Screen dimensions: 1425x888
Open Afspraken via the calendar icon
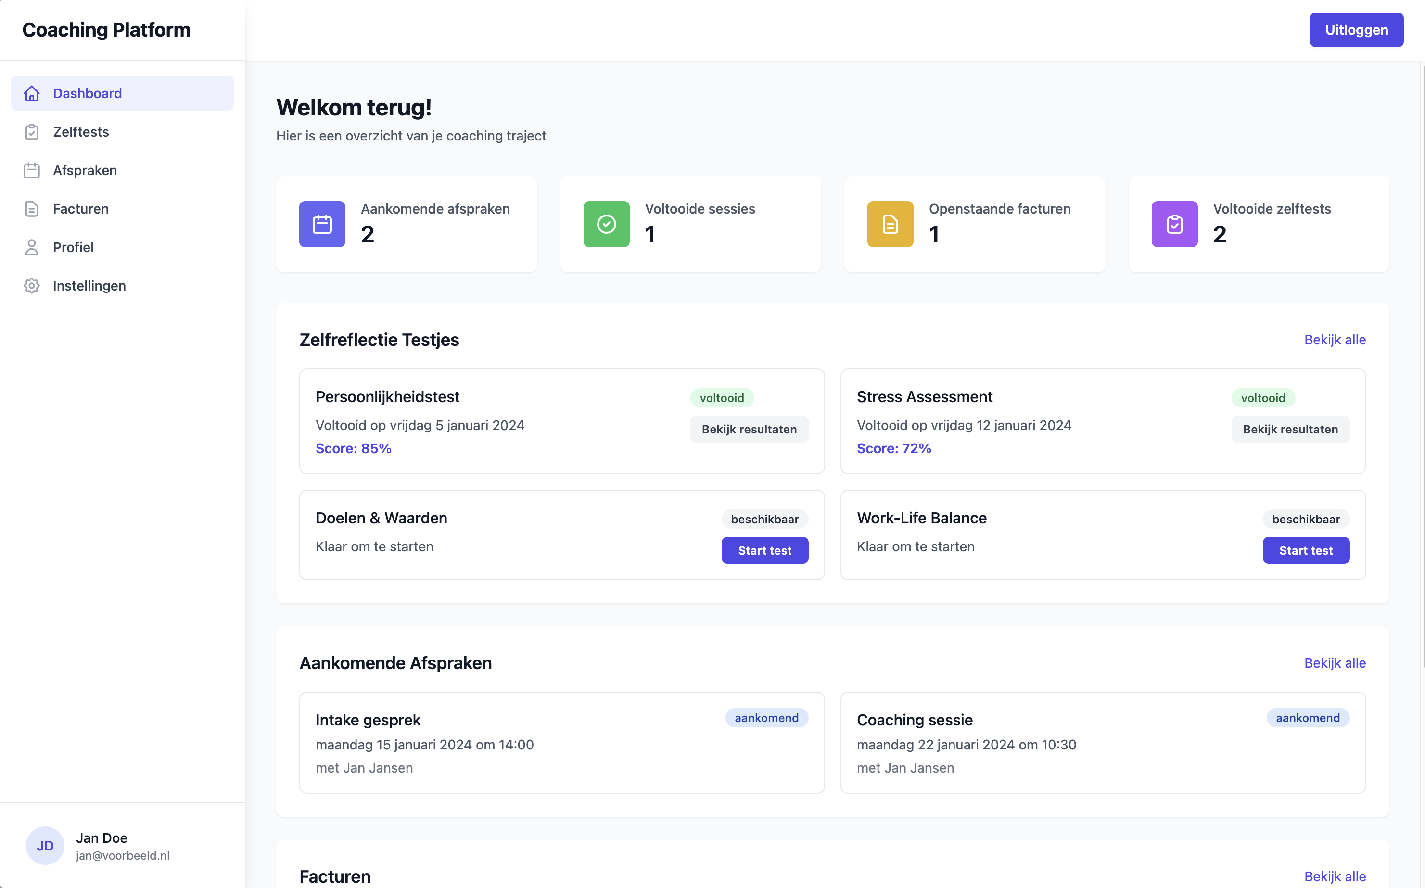[32, 170]
